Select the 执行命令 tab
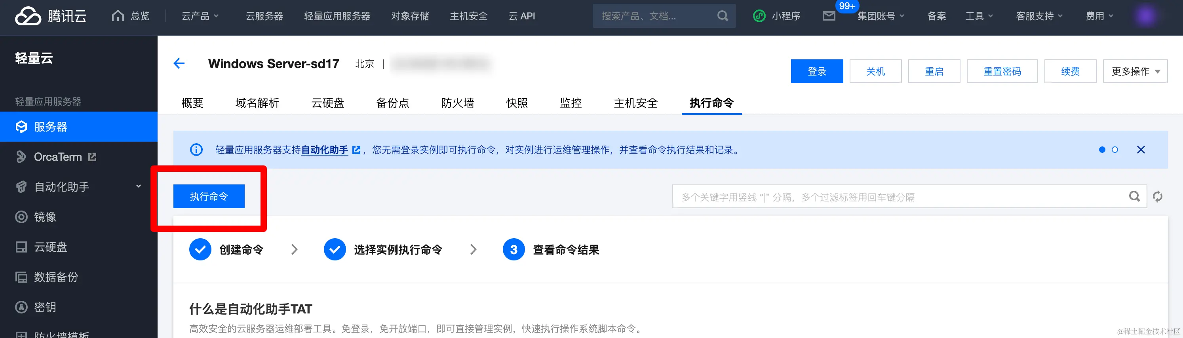Image resolution: width=1183 pixels, height=338 pixels. pyautogui.click(x=712, y=103)
